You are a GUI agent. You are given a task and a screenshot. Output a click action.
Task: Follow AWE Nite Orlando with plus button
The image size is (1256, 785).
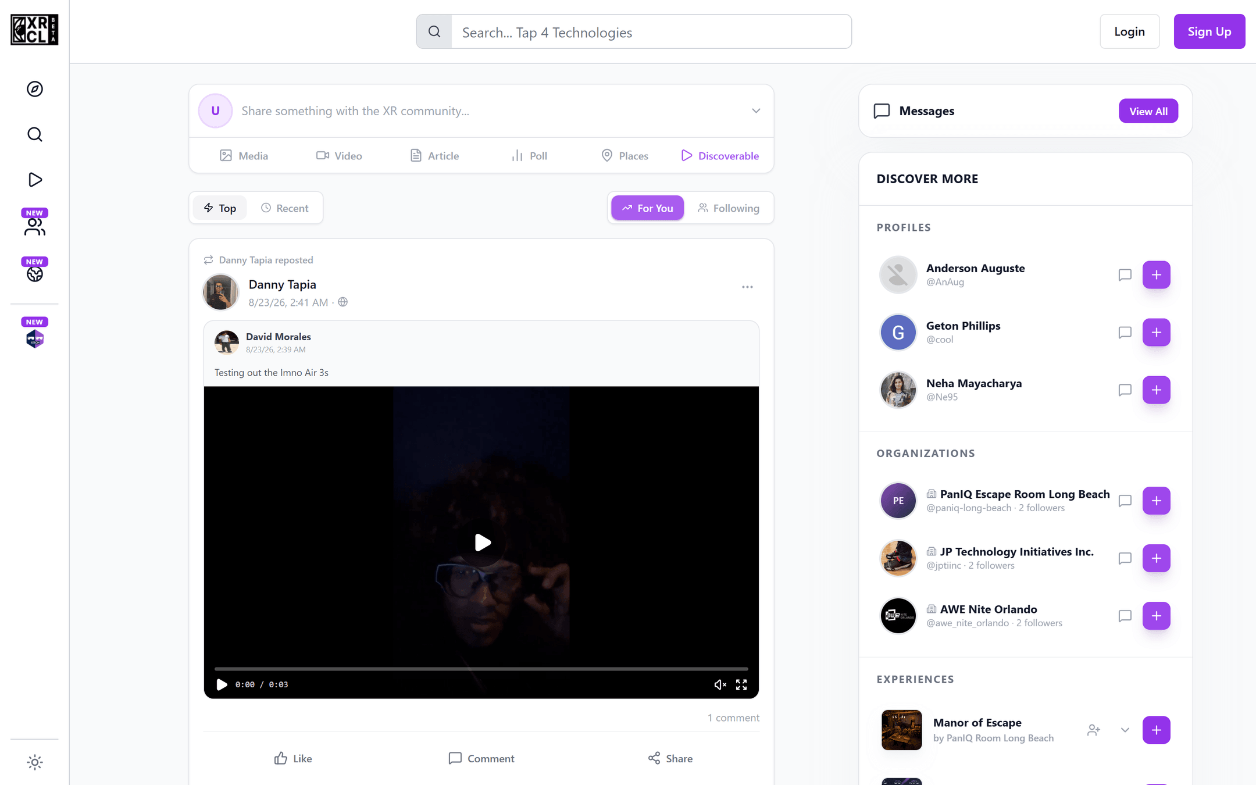(1156, 615)
